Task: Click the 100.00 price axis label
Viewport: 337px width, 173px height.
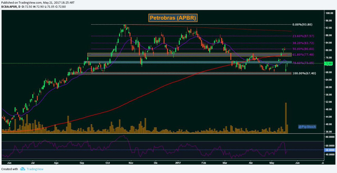Action: click(329, 13)
